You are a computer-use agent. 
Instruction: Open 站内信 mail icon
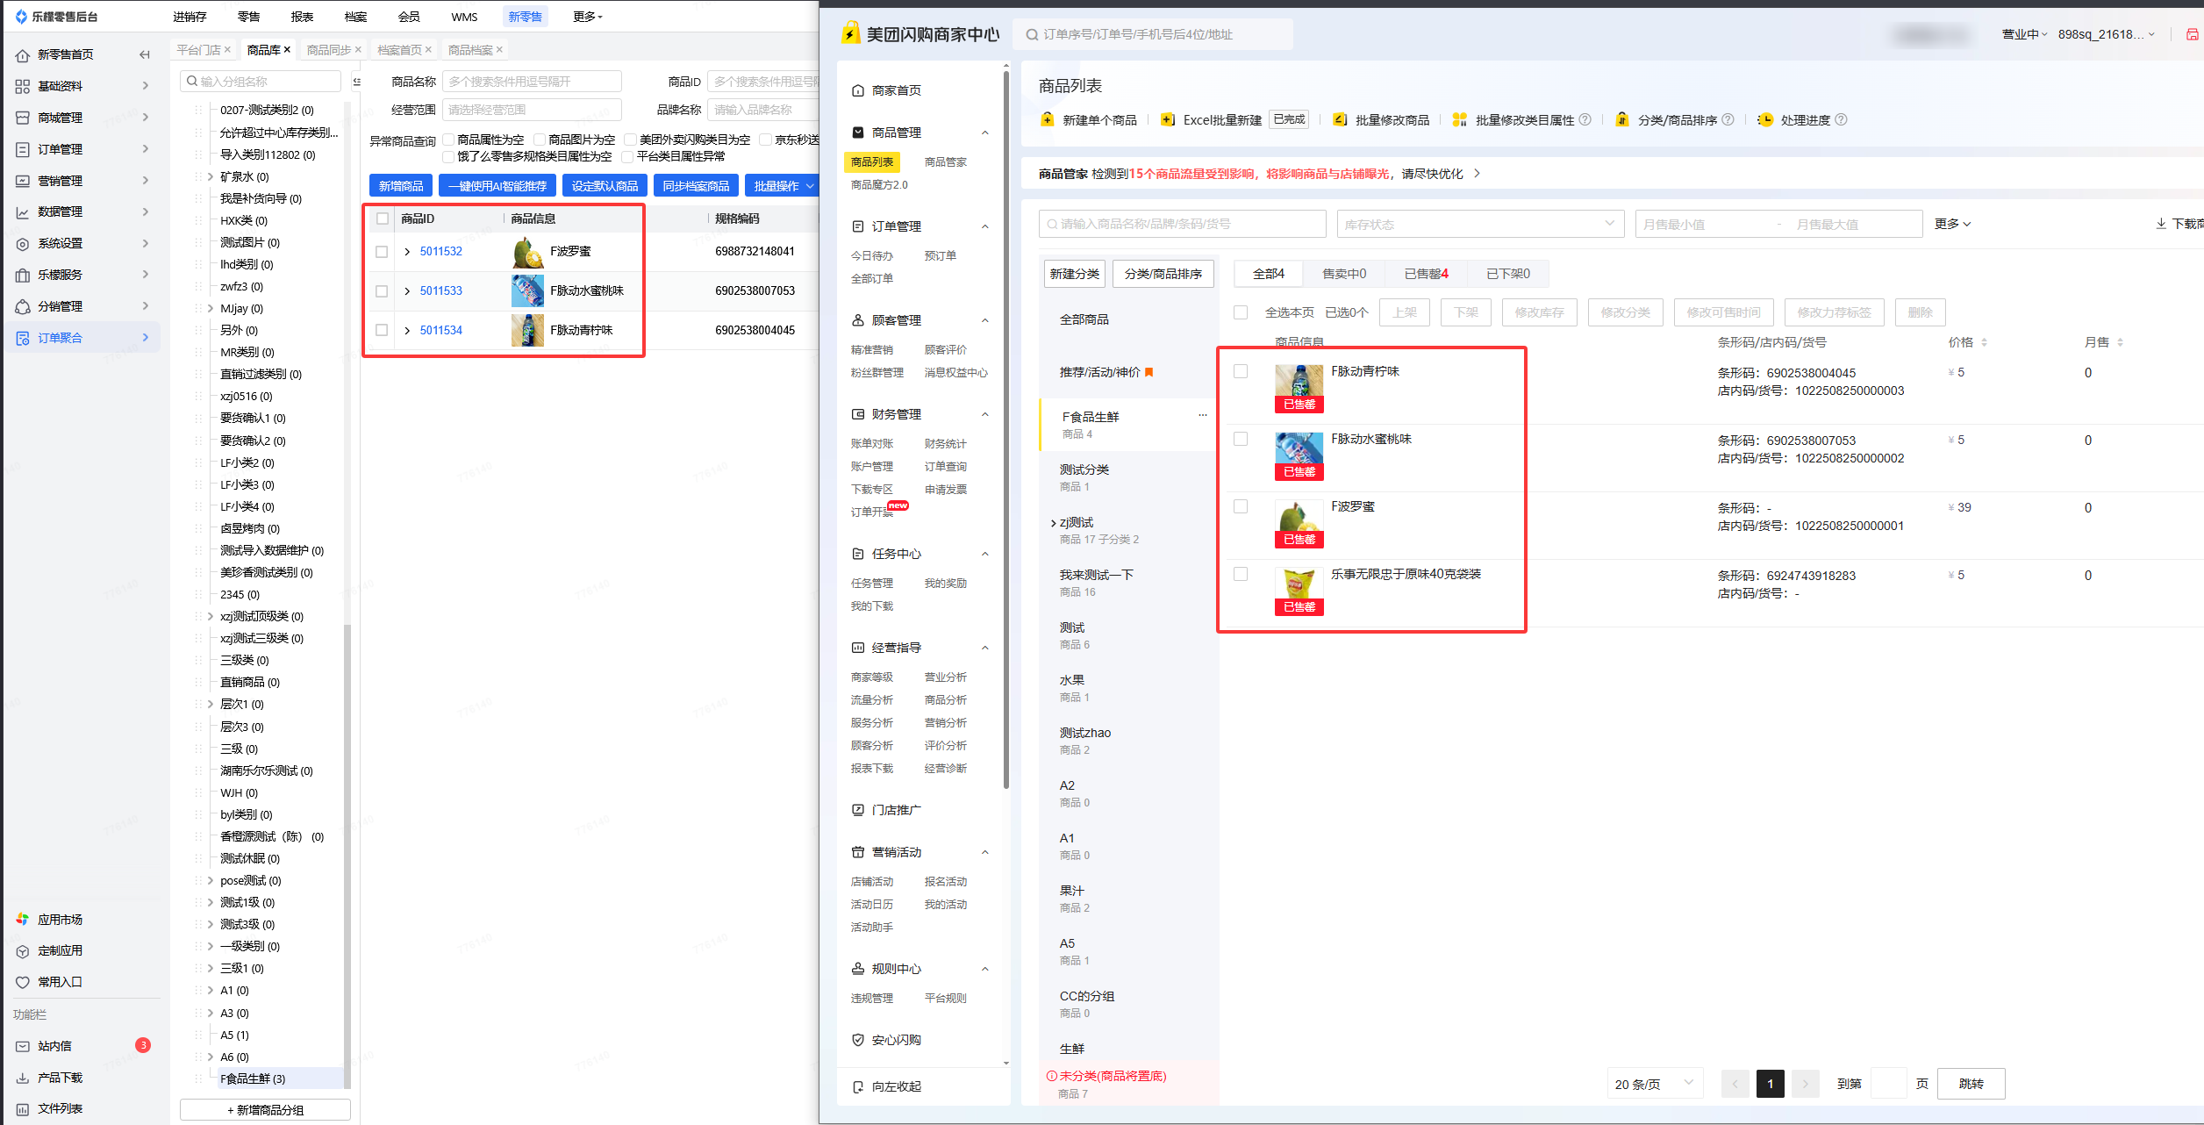point(23,1046)
